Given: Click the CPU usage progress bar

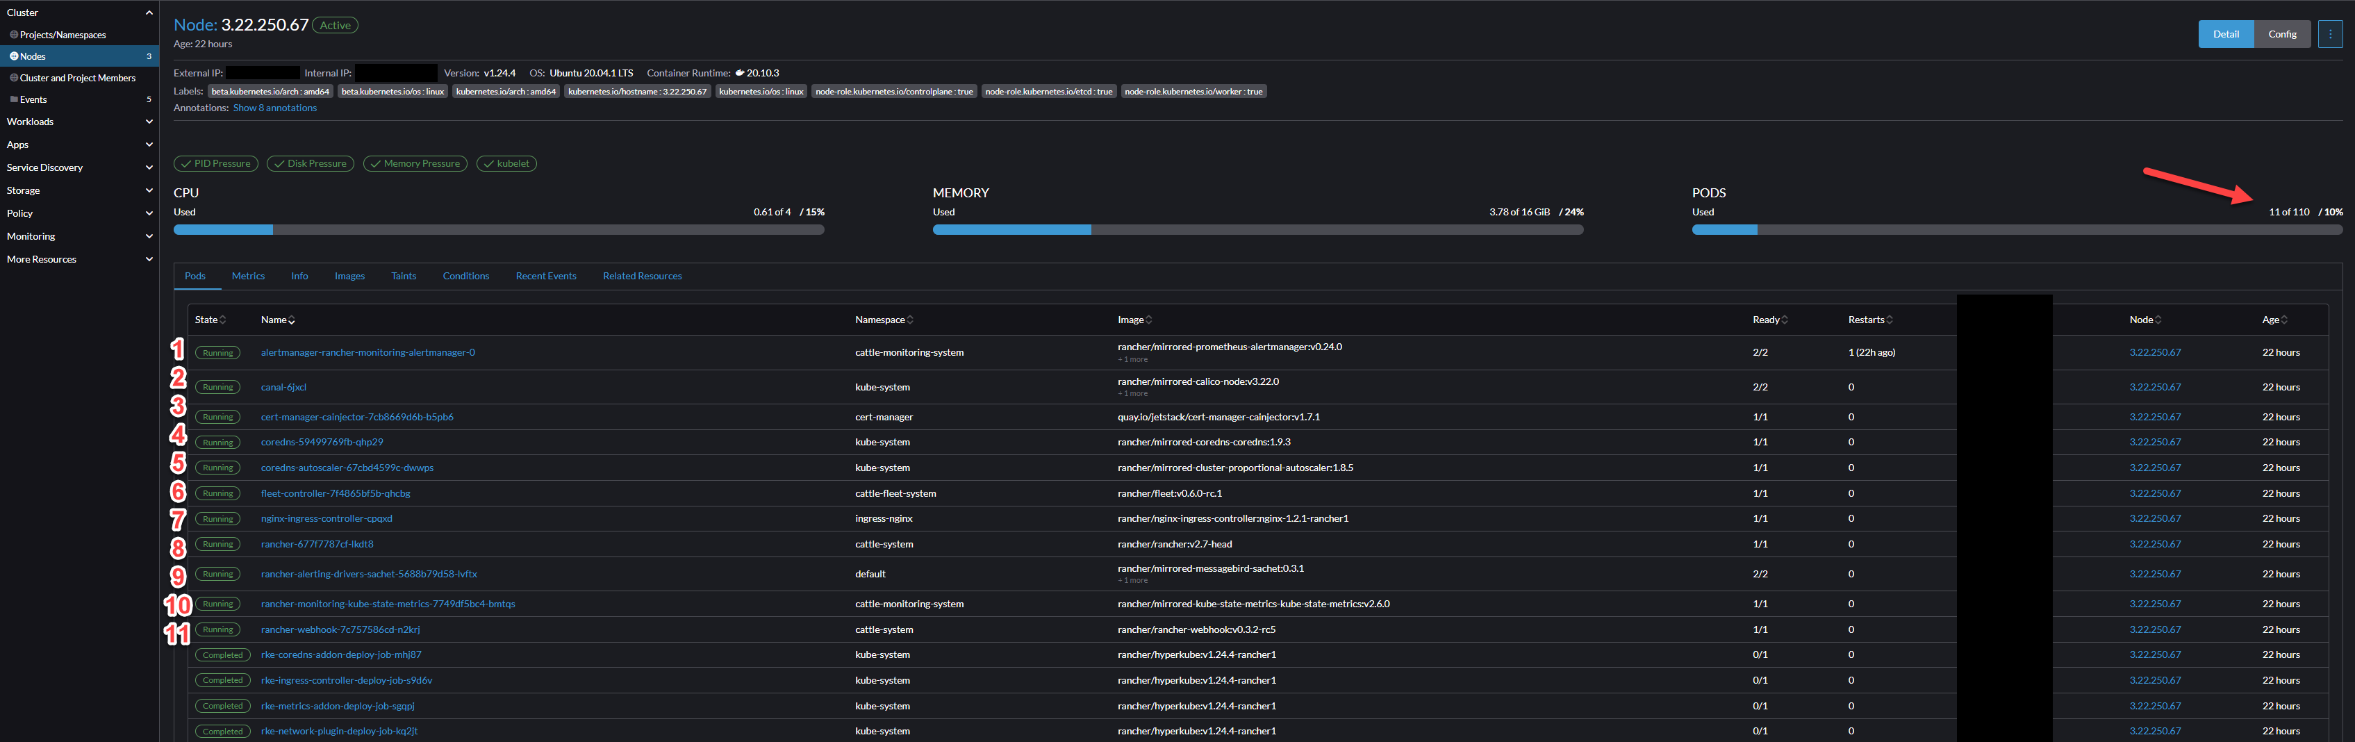Looking at the screenshot, I should point(499,229).
